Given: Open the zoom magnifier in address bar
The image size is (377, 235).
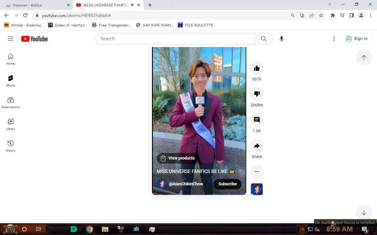Looking at the screenshot, I should pyautogui.click(x=293, y=15).
